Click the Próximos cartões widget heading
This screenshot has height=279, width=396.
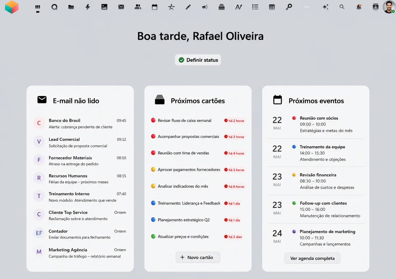click(x=198, y=101)
